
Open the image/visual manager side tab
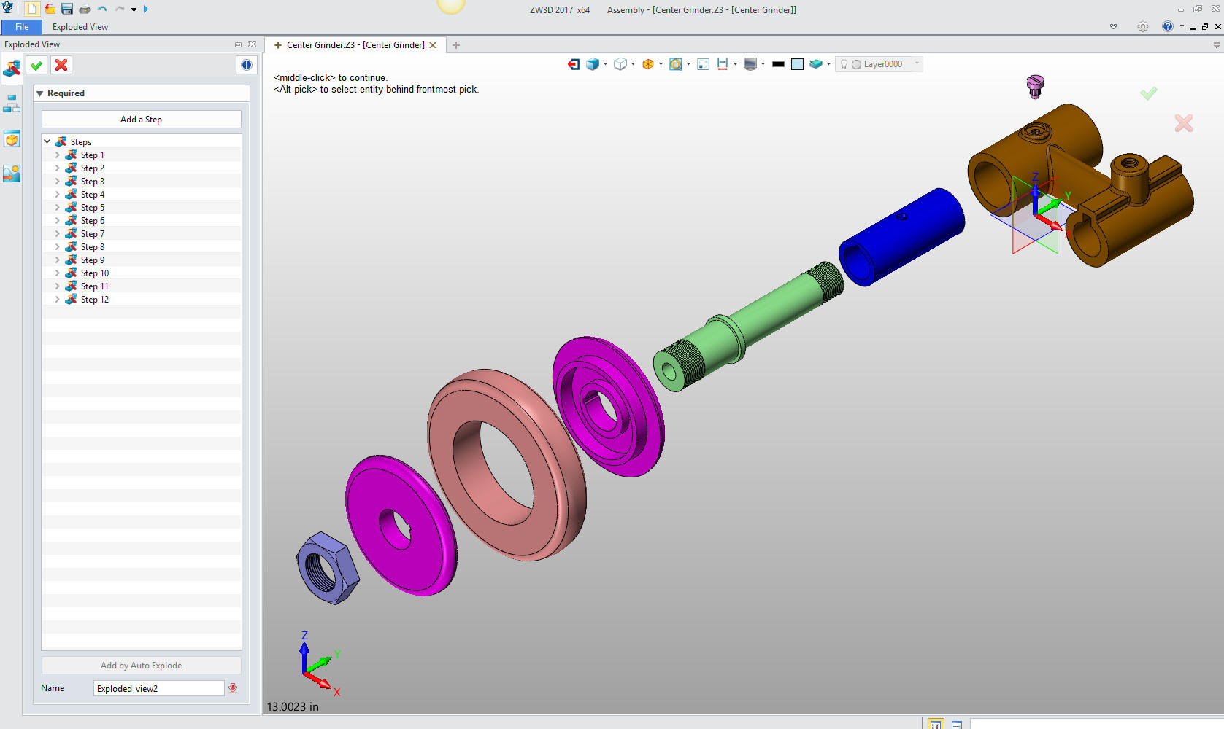[x=12, y=174]
